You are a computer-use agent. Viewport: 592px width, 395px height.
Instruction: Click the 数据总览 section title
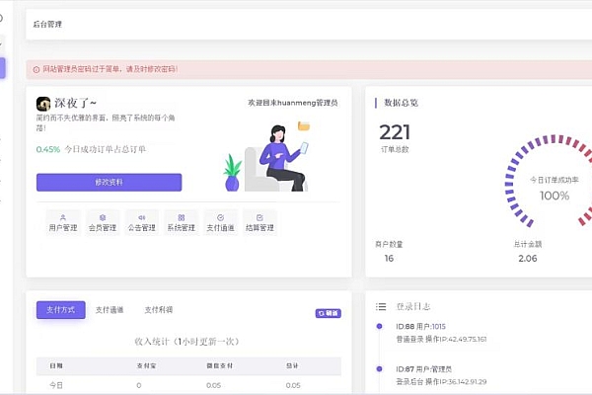(x=401, y=103)
